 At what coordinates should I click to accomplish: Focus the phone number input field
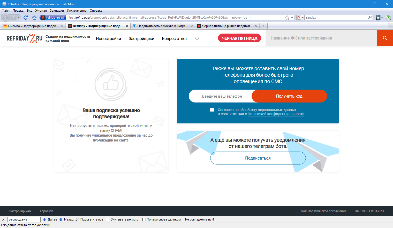point(222,96)
